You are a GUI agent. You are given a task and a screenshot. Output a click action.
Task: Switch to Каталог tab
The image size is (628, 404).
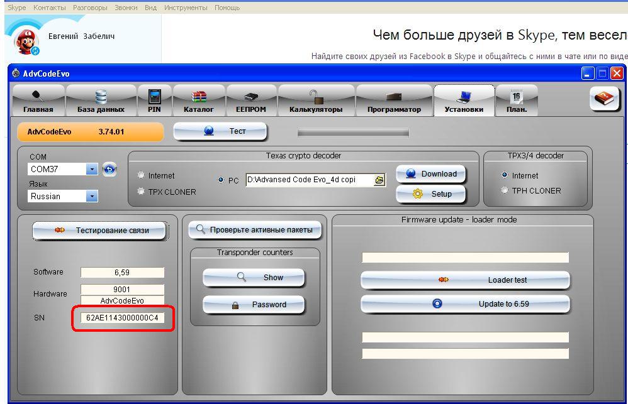199,101
